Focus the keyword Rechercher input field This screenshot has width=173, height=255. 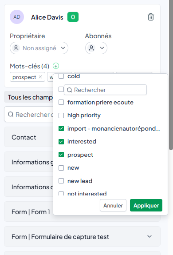click(106, 90)
